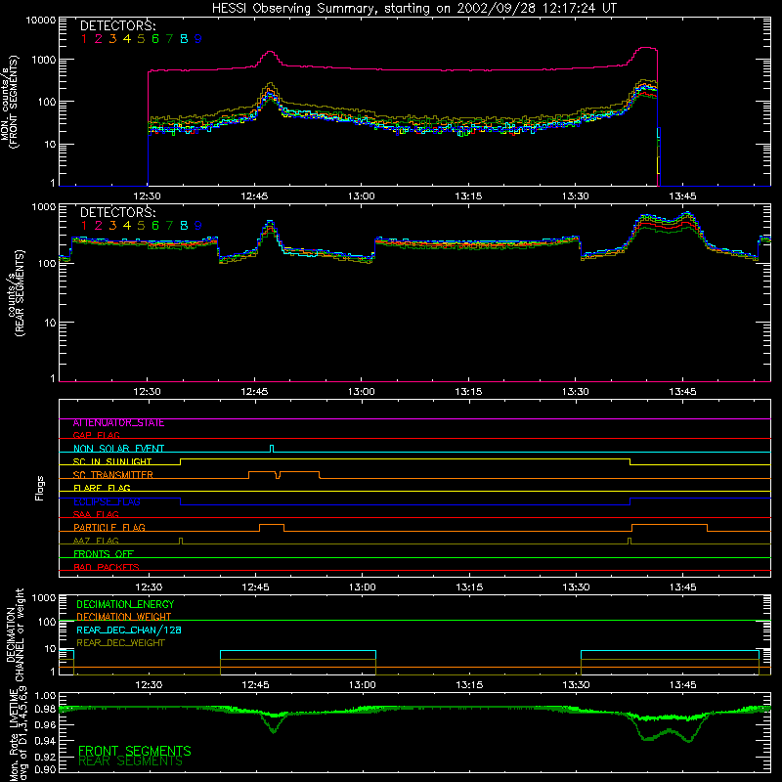Select detector 8 in the front segments legend
Image resolution: width=782 pixels, height=782 pixels.
click(x=184, y=39)
